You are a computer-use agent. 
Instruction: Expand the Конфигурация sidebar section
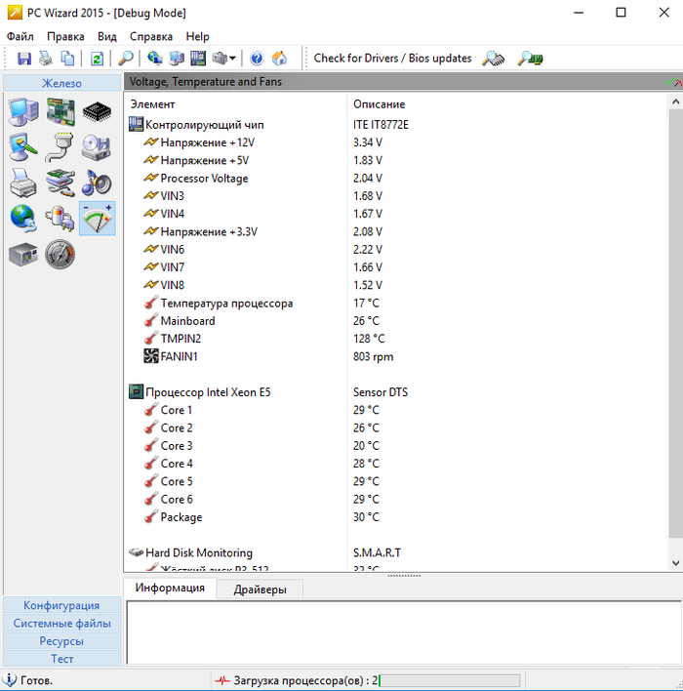pos(61,605)
